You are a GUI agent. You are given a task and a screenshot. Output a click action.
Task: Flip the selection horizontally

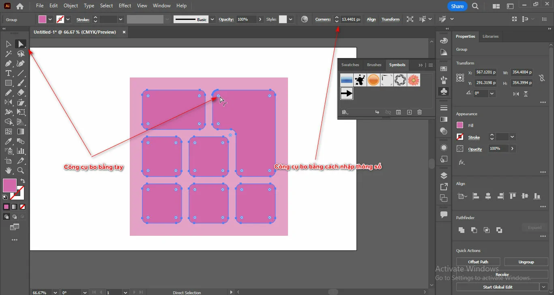point(516,93)
